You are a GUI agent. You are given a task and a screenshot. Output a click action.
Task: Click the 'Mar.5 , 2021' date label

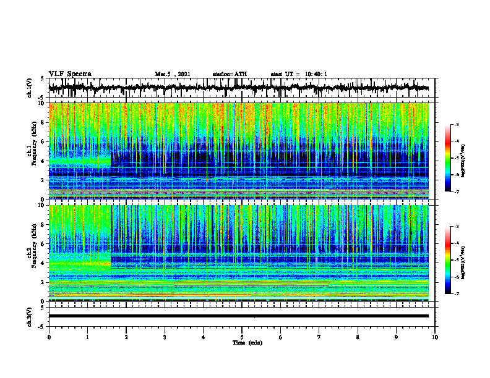(x=173, y=74)
